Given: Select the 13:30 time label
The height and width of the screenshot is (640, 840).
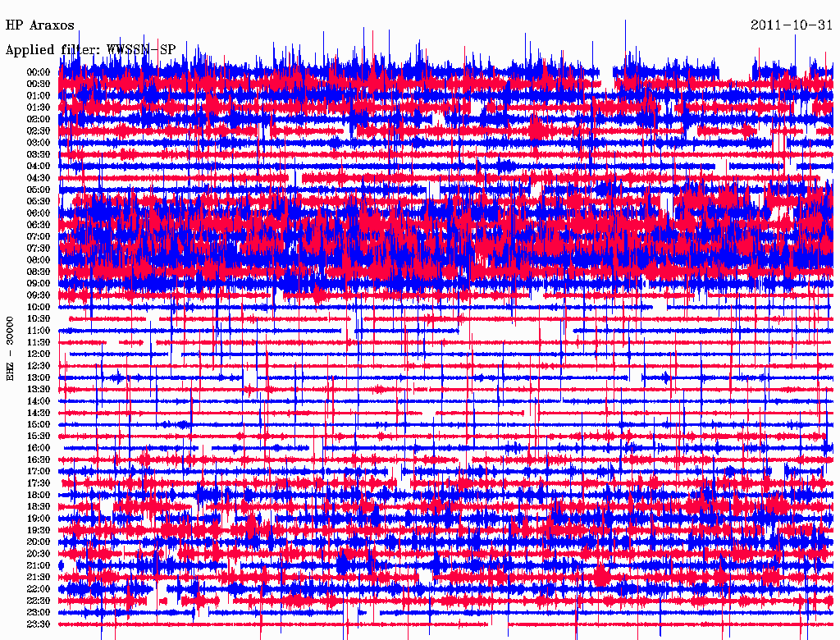Looking at the screenshot, I should pyautogui.click(x=39, y=389).
